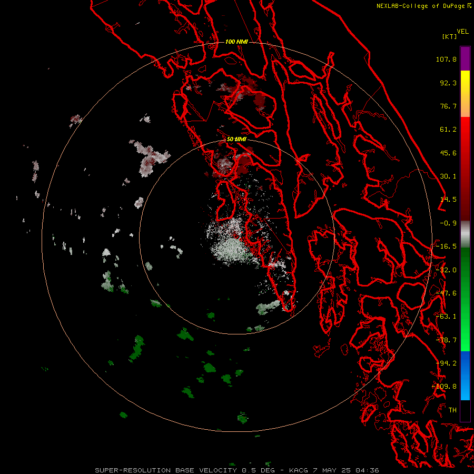The image size is (474, 474).
Task: Click the Super-Resolution Base Velocity caption
Action: (236, 470)
